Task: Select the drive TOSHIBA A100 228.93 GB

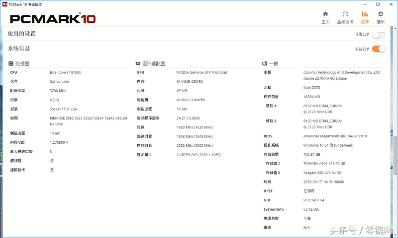Action: pyautogui.click(x=324, y=164)
